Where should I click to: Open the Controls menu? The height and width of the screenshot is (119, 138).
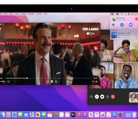click(x=24, y=14)
